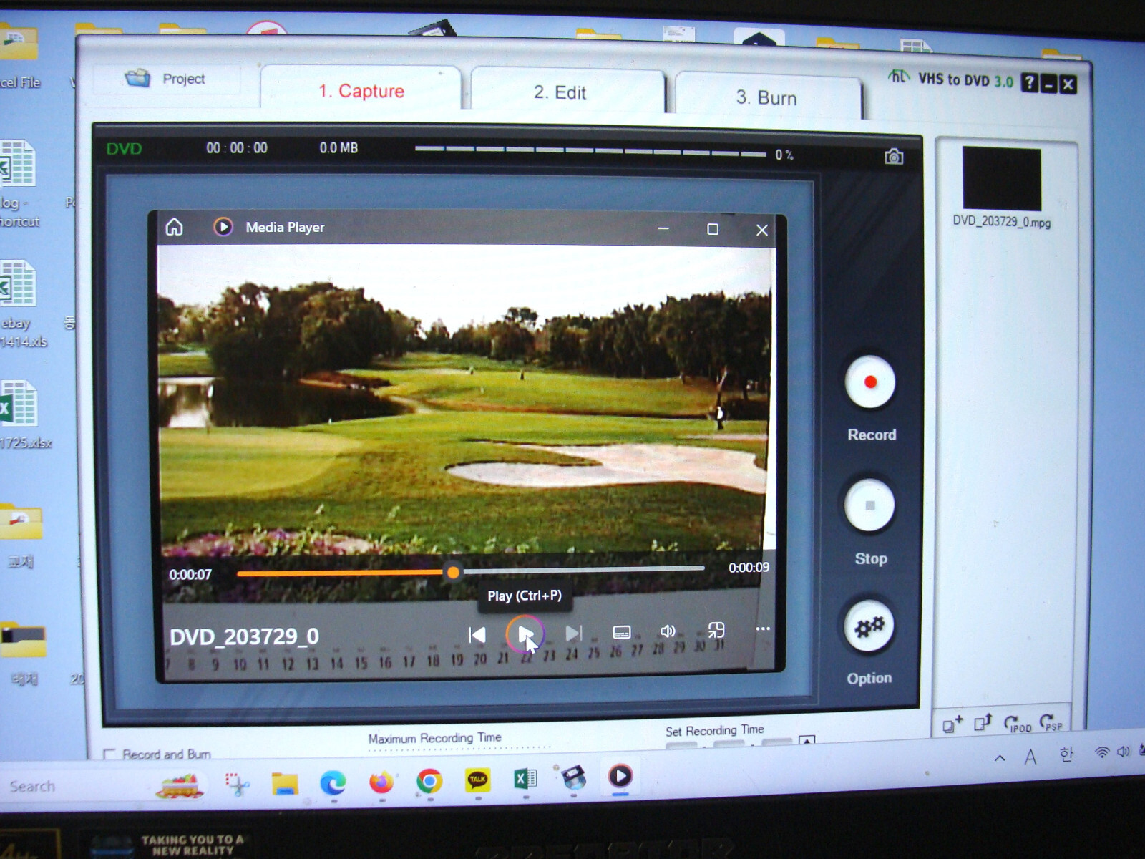Launch Microsoft Edge from the taskbar
Viewport: 1145px width, 859px height.
point(333,782)
